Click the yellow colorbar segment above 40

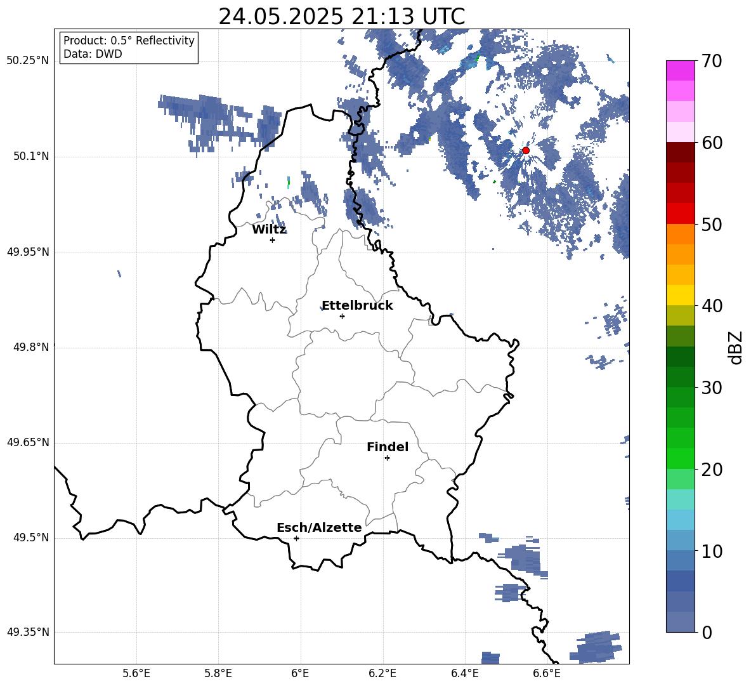[x=680, y=295]
